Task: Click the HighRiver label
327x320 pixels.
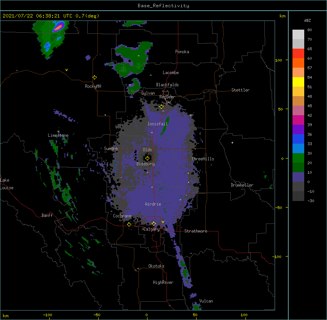Action: pos(163,282)
